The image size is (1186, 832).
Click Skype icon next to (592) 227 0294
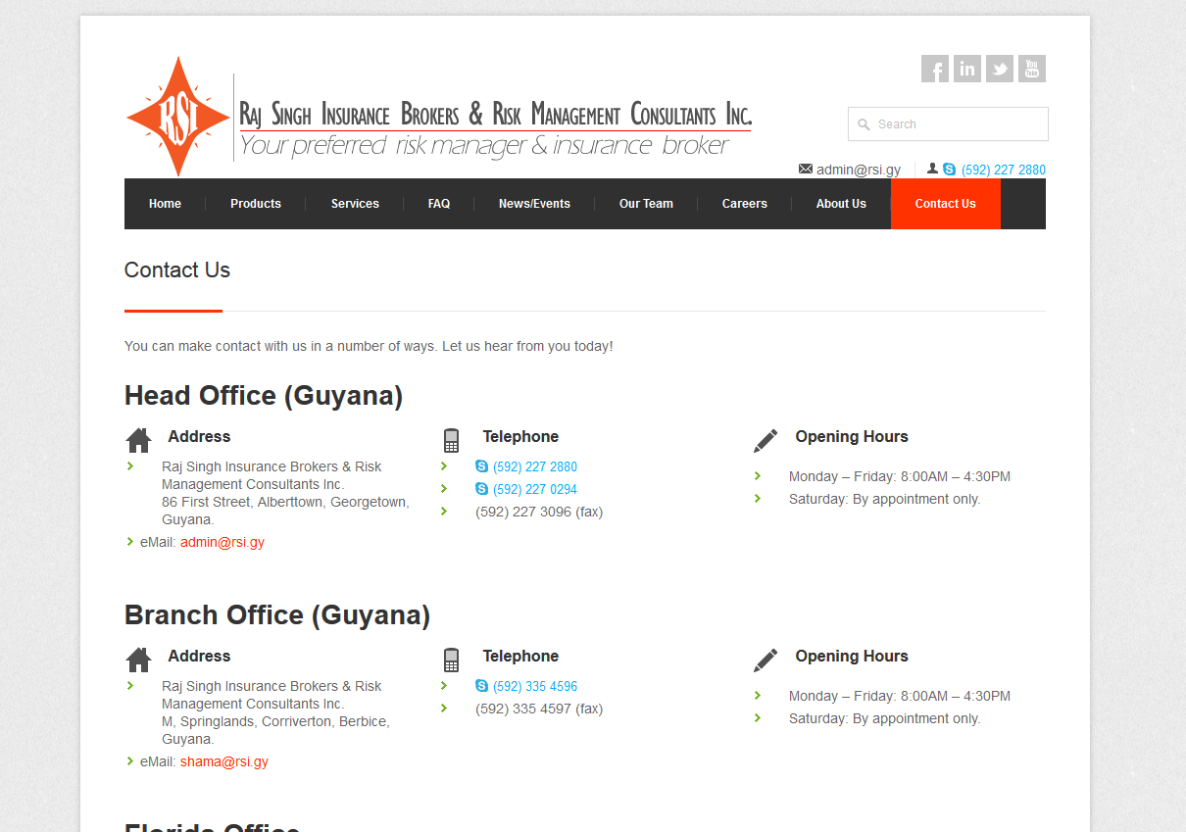(481, 489)
